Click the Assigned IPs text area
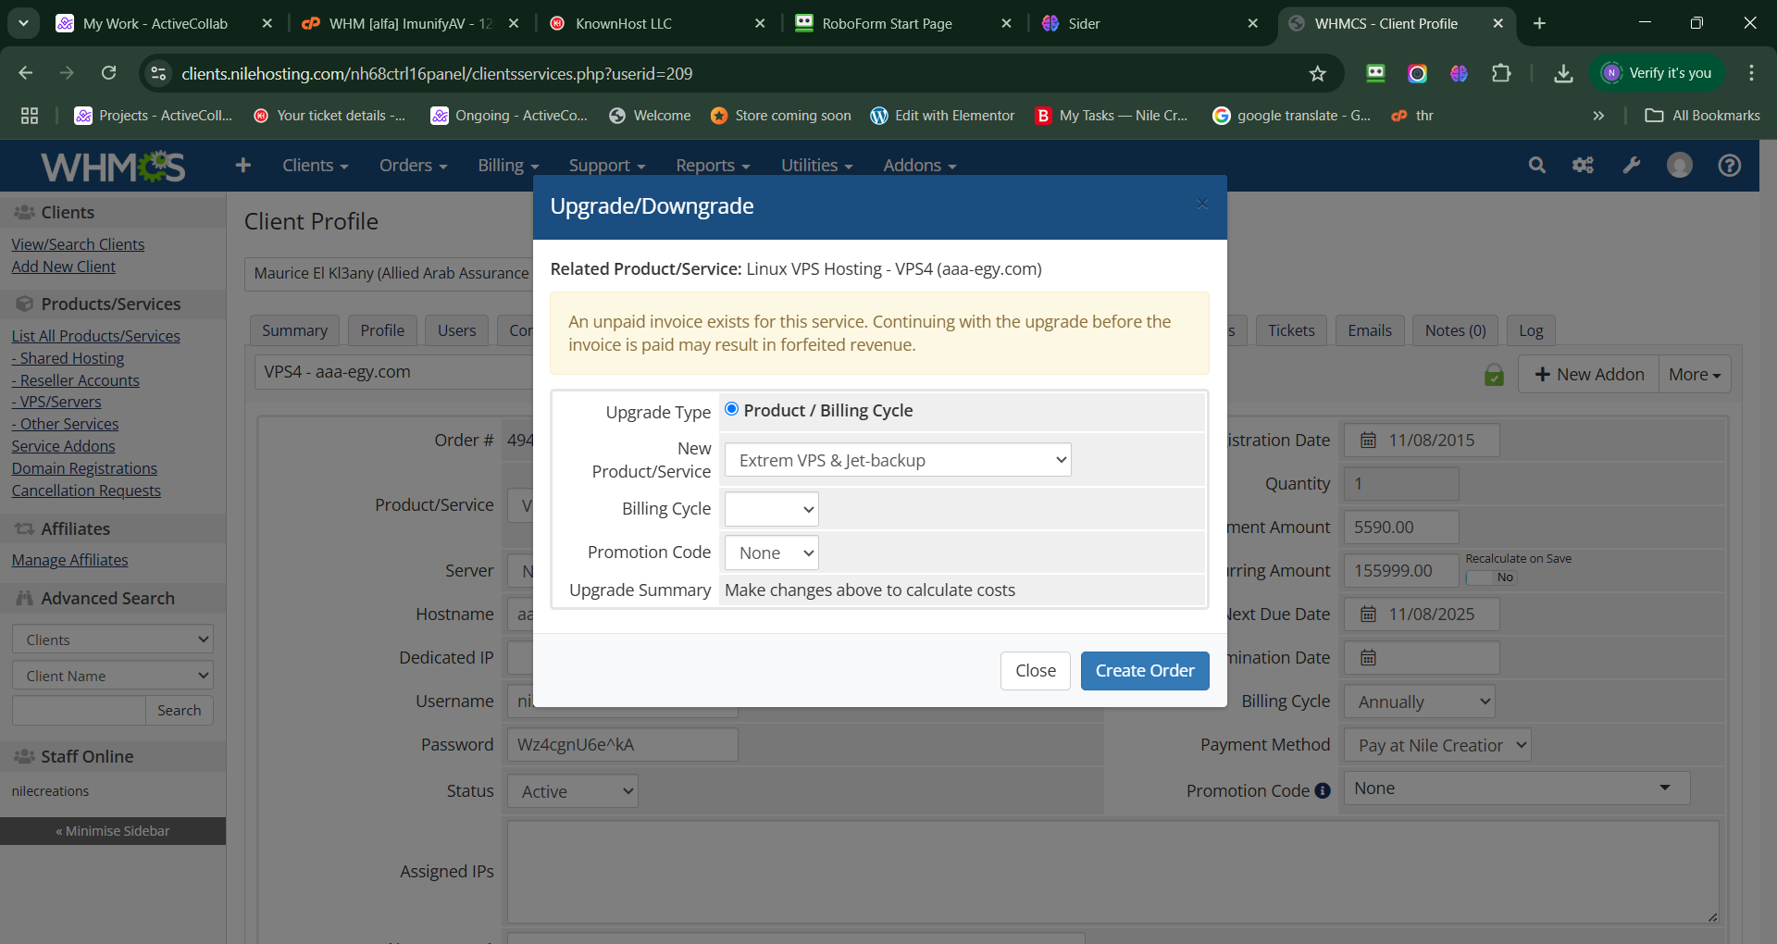 tap(1113, 872)
